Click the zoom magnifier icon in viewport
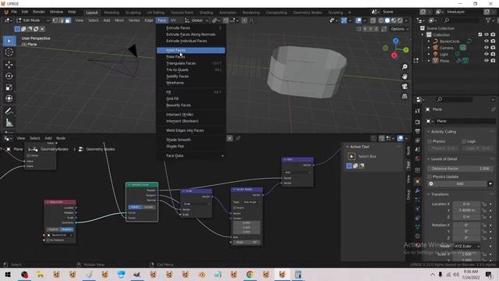This screenshot has width=499, height=281. point(405,67)
